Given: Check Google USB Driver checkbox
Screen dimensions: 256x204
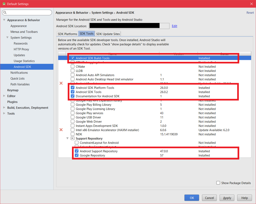Looking at the screenshot, I should 73,117.
